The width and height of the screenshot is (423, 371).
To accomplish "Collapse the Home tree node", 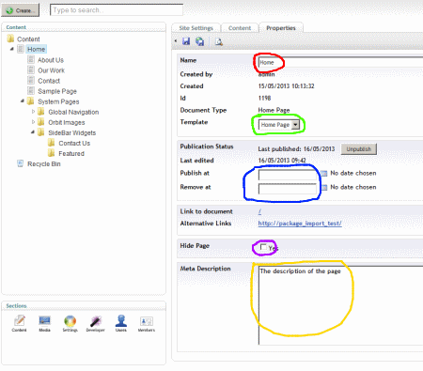I will pos(12,49).
